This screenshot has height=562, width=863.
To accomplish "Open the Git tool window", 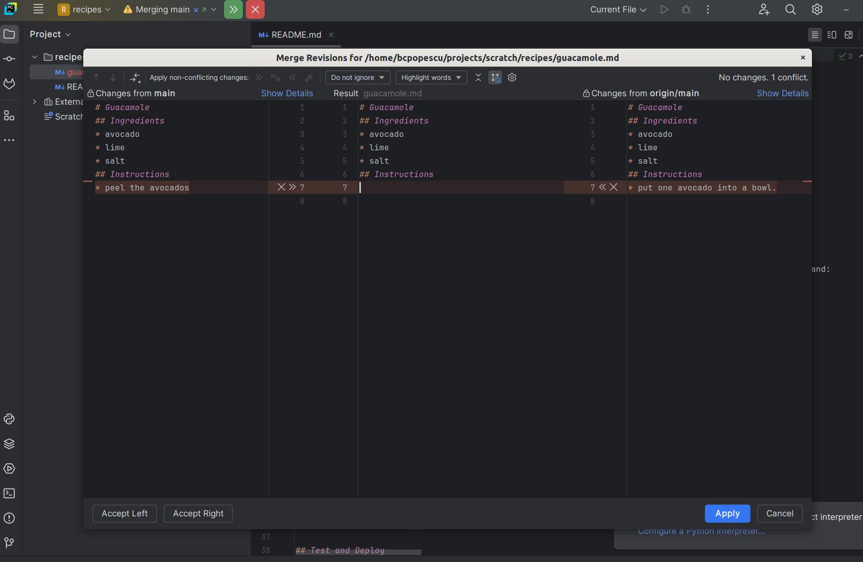I will click(9, 543).
